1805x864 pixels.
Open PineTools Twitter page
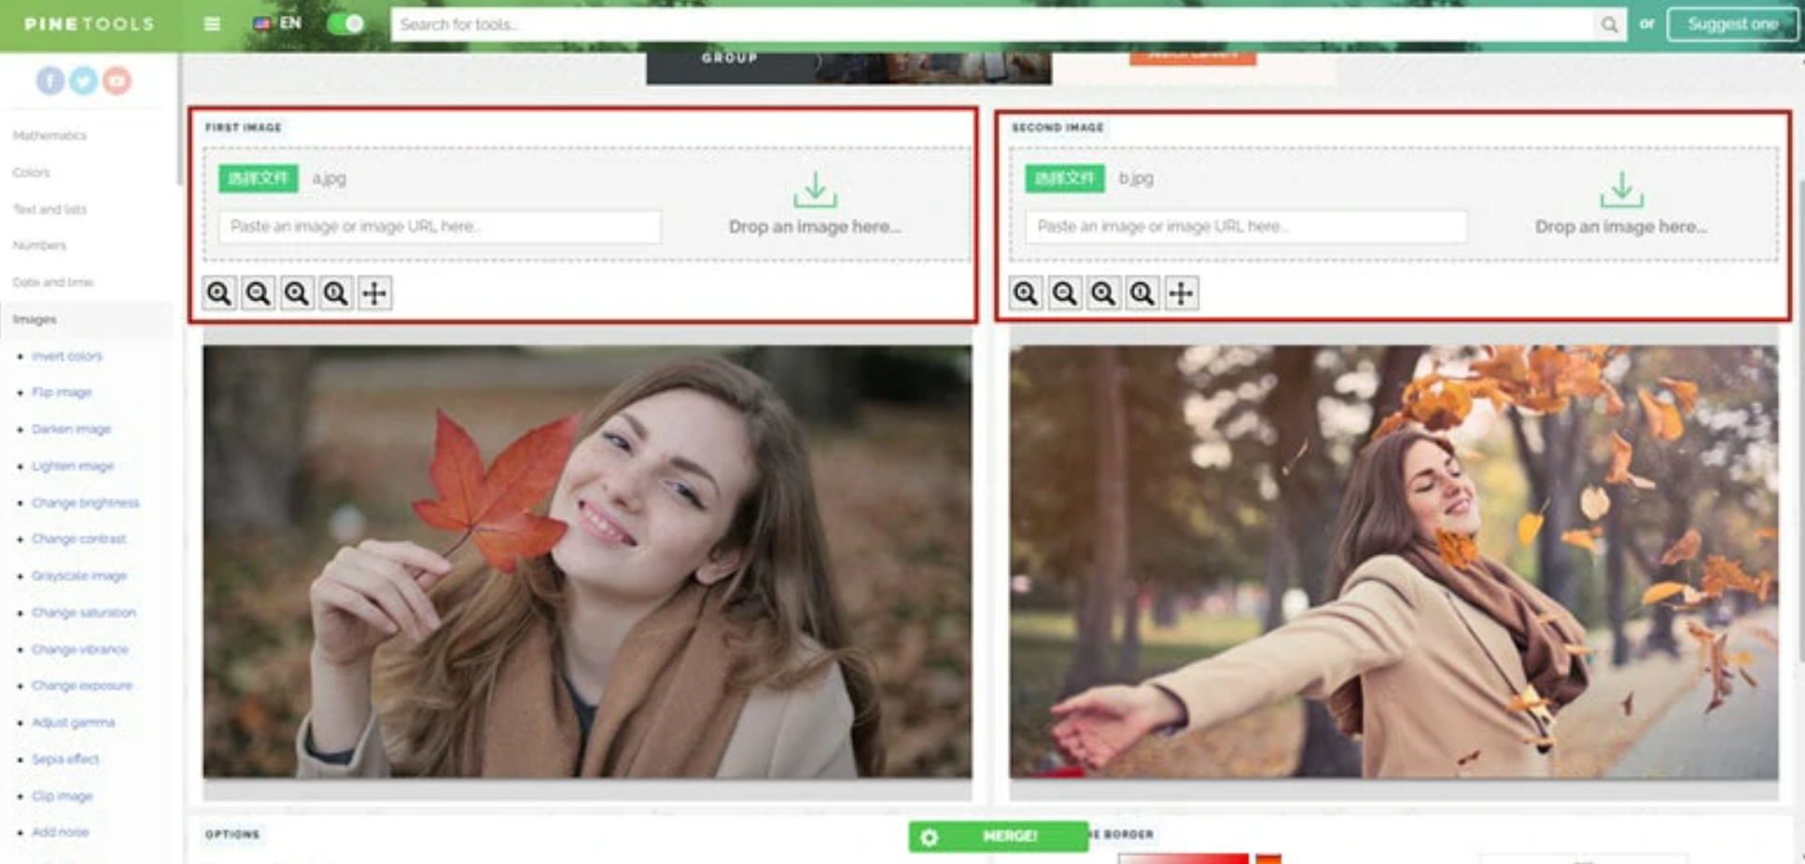[x=82, y=81]
